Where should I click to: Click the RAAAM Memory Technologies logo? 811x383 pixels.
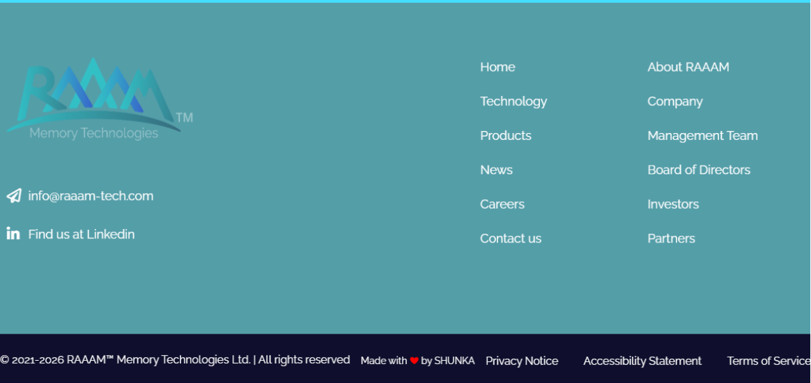(x=99, y=99)
